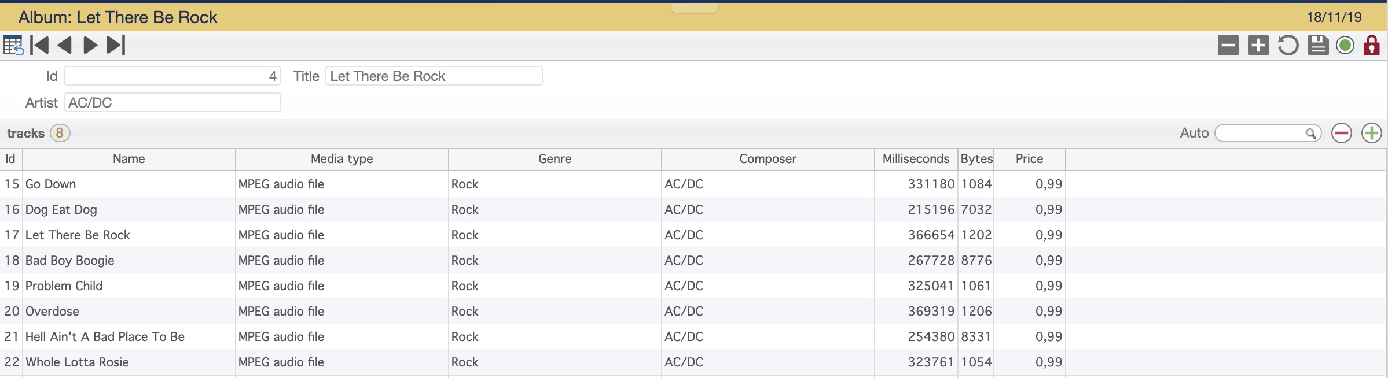Jump to last record
Screen dimensions: 1388x378
[x=116, y=45]
